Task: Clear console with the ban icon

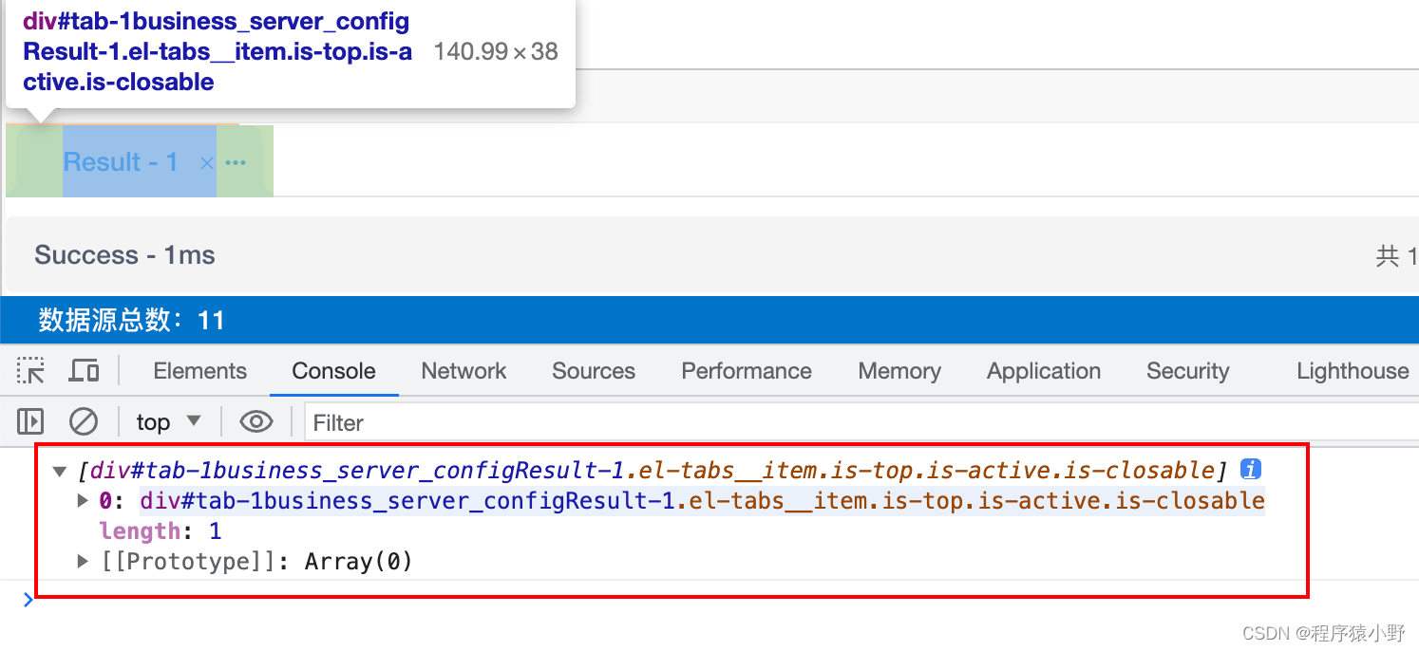Action: pyautogui.click(x=84, y=421)
